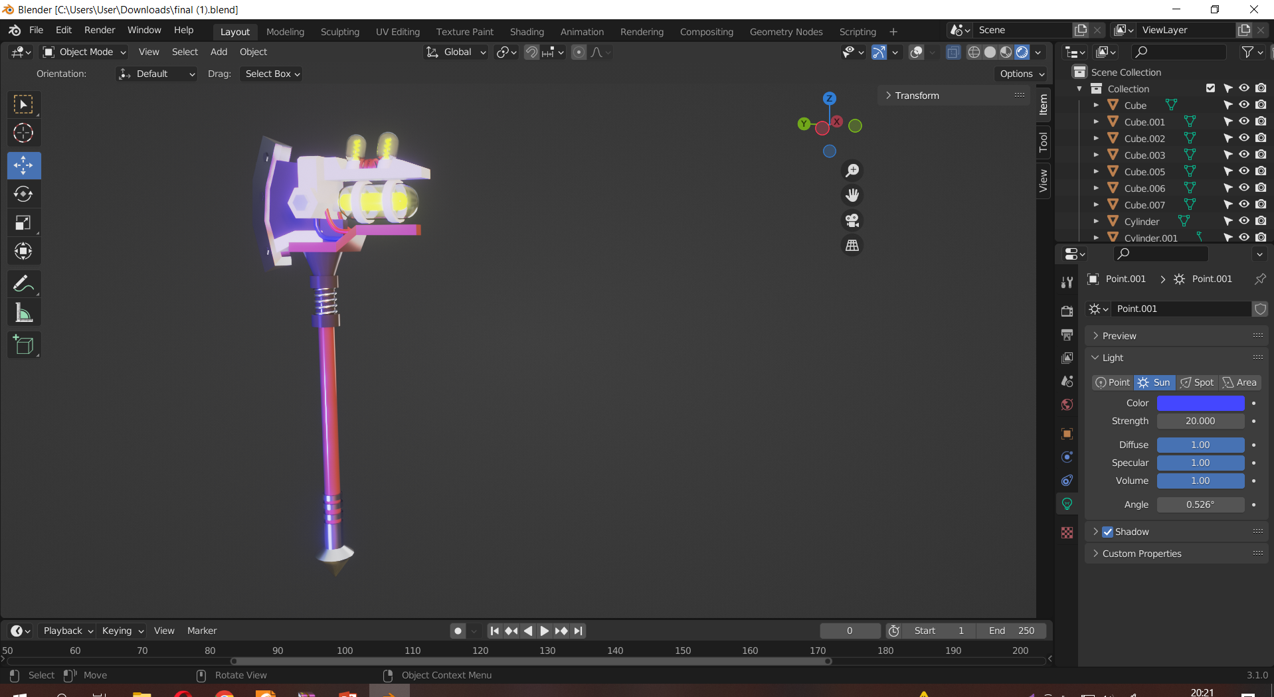Image resolution: width=1274 pixels, height=697 pixels.
Task: Select the Scale tool
Action: (x=24, y=222)
